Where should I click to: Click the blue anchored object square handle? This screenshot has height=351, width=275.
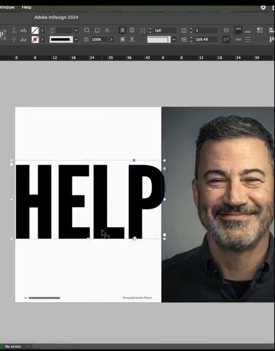(134, 160)
